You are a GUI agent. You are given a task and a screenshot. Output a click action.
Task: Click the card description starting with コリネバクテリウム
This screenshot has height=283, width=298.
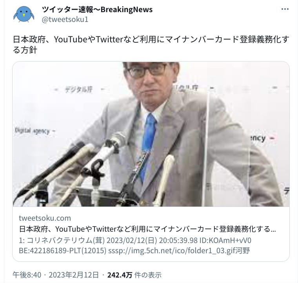[x=135, y=246]
